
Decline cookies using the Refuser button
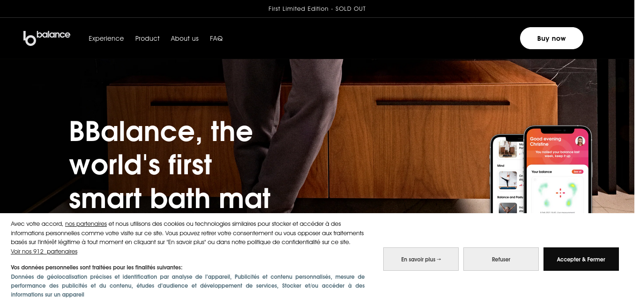pyautogui.click(x=501, y=259)
